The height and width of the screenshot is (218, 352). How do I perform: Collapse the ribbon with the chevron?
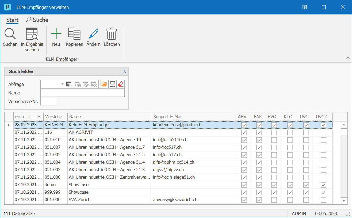point(348,58)
